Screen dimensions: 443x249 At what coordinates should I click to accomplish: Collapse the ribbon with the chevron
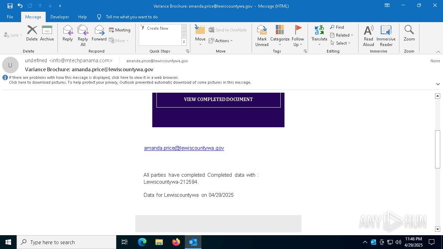pos(438,52)
